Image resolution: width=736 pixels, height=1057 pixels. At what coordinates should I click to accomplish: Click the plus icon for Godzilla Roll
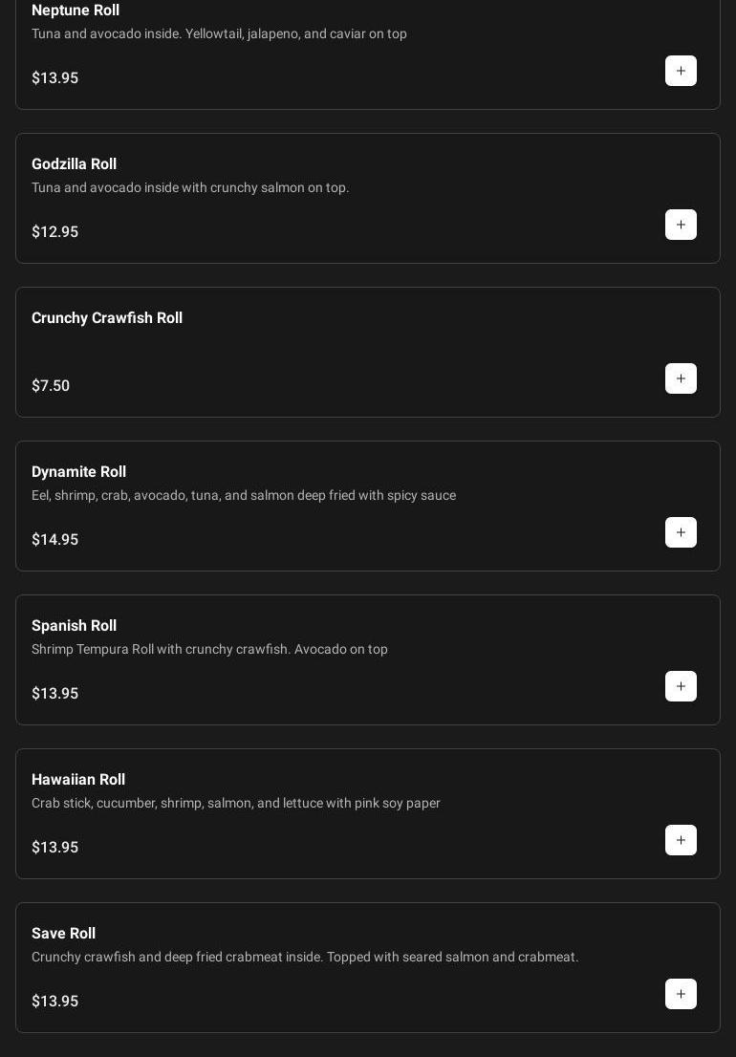[x=681, y=225]
